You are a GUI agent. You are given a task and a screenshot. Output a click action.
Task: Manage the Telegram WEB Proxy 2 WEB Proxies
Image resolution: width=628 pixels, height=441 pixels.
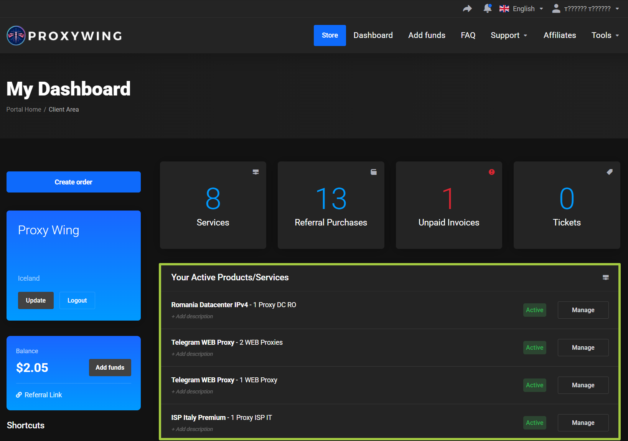coord(583,348)
